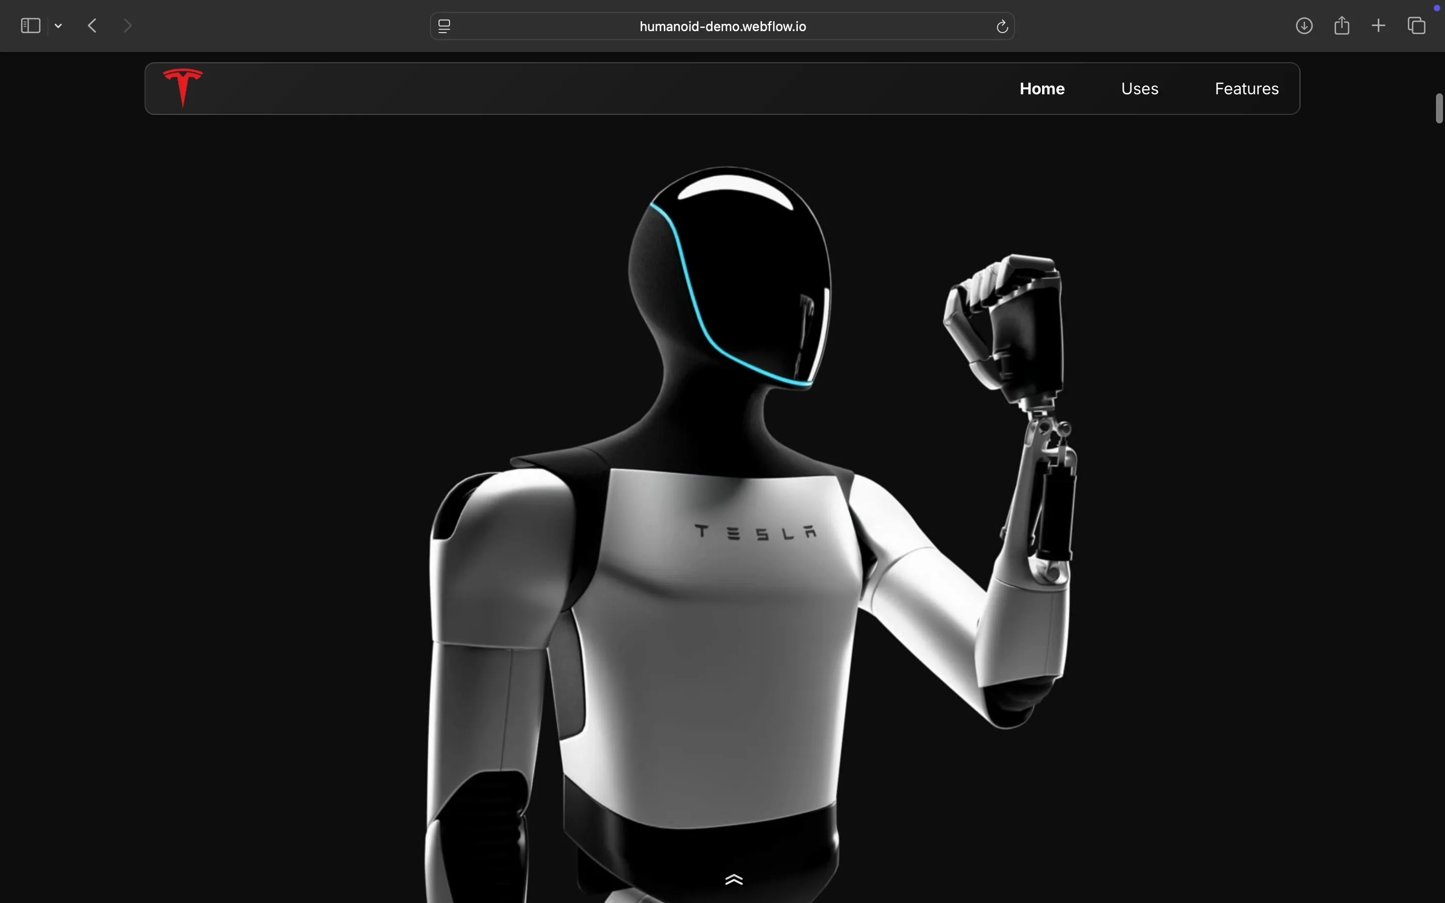Viewport: 1445px width, 903px height.
Task: Open the tab group dropdown arrow
Action: [x=59, y=26]
